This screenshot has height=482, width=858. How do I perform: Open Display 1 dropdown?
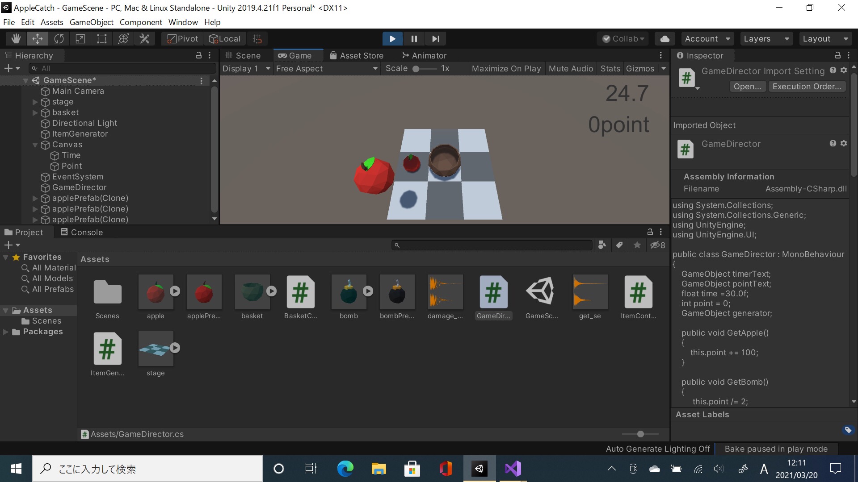click(247, 68)
